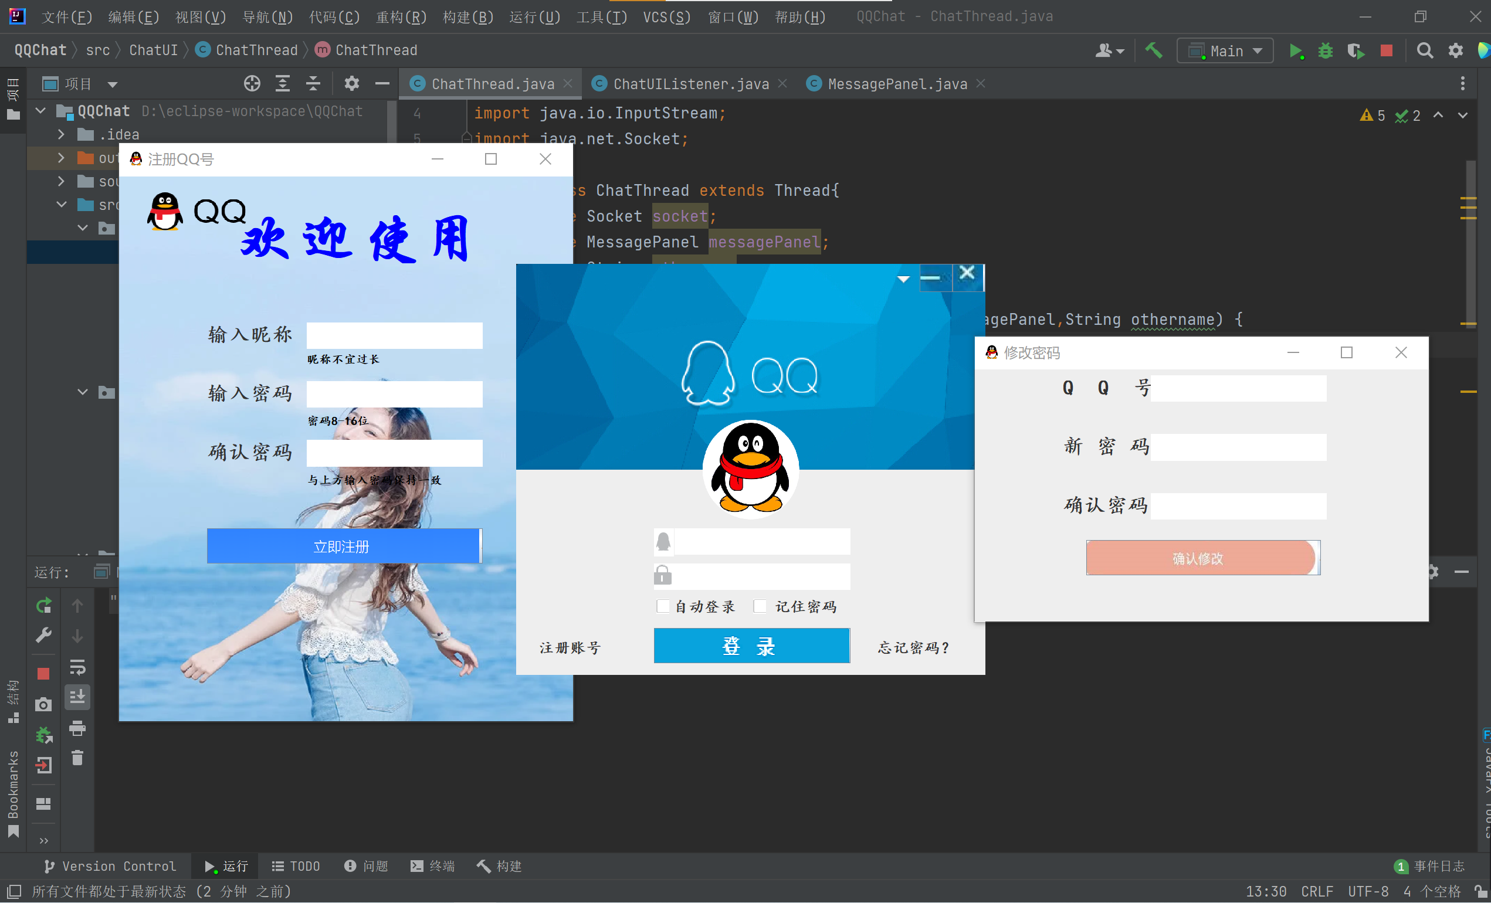Viewport: 1491px width, 903px height.
Task: Enable auto-save settings gear icon
Action: 1453,50
